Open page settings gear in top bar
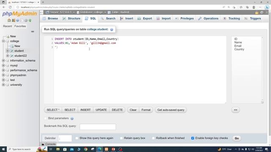Viewport: 271px width, 152px height. coord(262,12)
